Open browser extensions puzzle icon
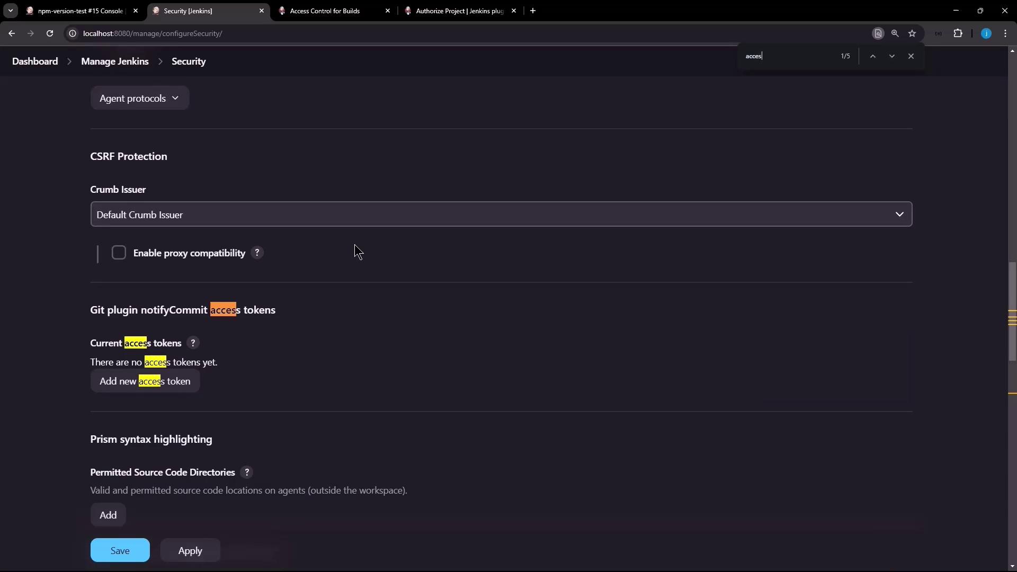The height and width of the screenshot is (572, 1017). 958,33
